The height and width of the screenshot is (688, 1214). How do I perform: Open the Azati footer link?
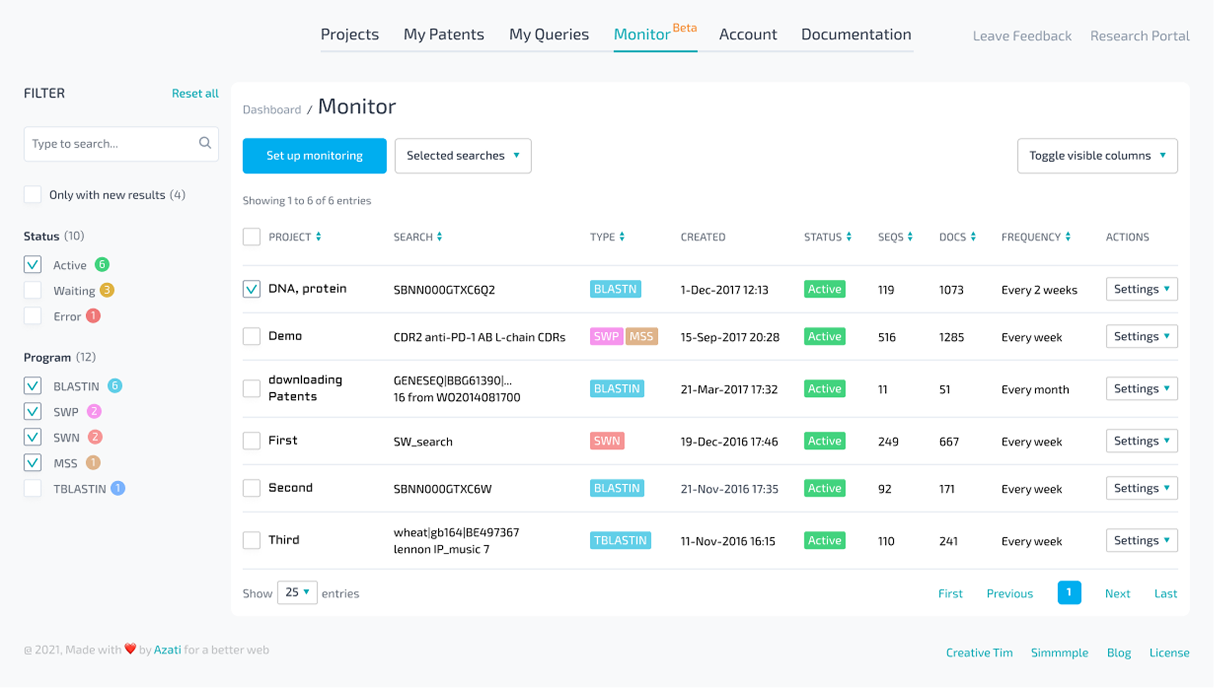(167, 649)
